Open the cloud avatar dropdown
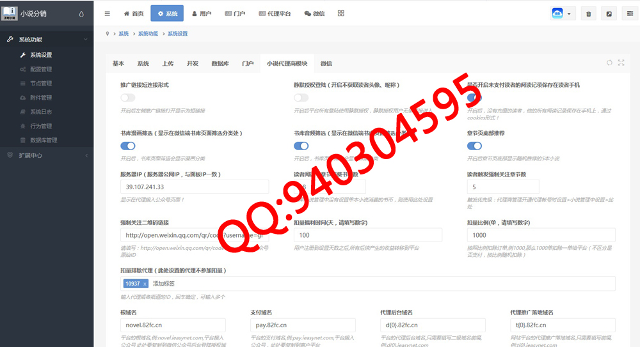This screenshot has width=640, height=347. [x=563, y=13]
